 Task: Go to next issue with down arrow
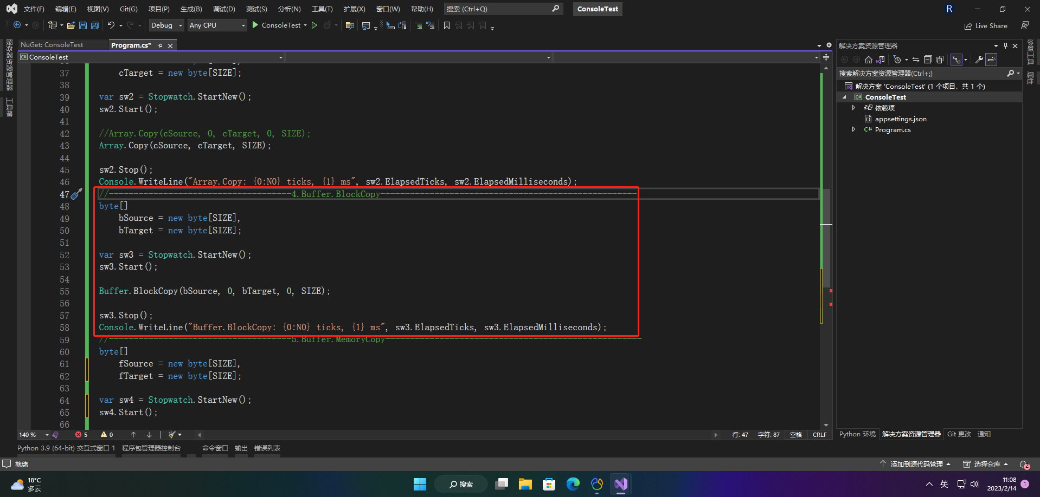(149, 435)
